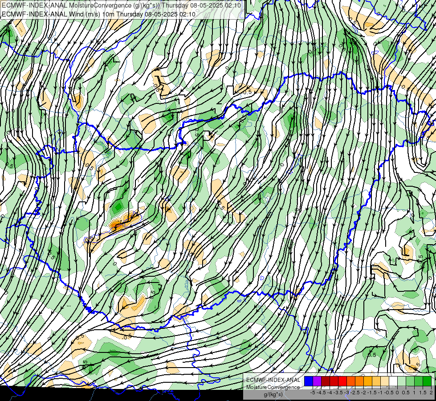The height and width of the screenshot is (401, 436).
Task: Click 'ECMWF-INDEX-ANAL' text in the legend box
Action: (x=273, y=380)
